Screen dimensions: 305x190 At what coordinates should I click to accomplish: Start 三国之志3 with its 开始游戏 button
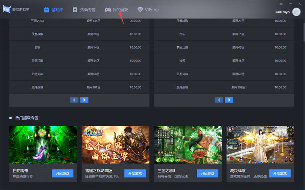pos(207,173)
